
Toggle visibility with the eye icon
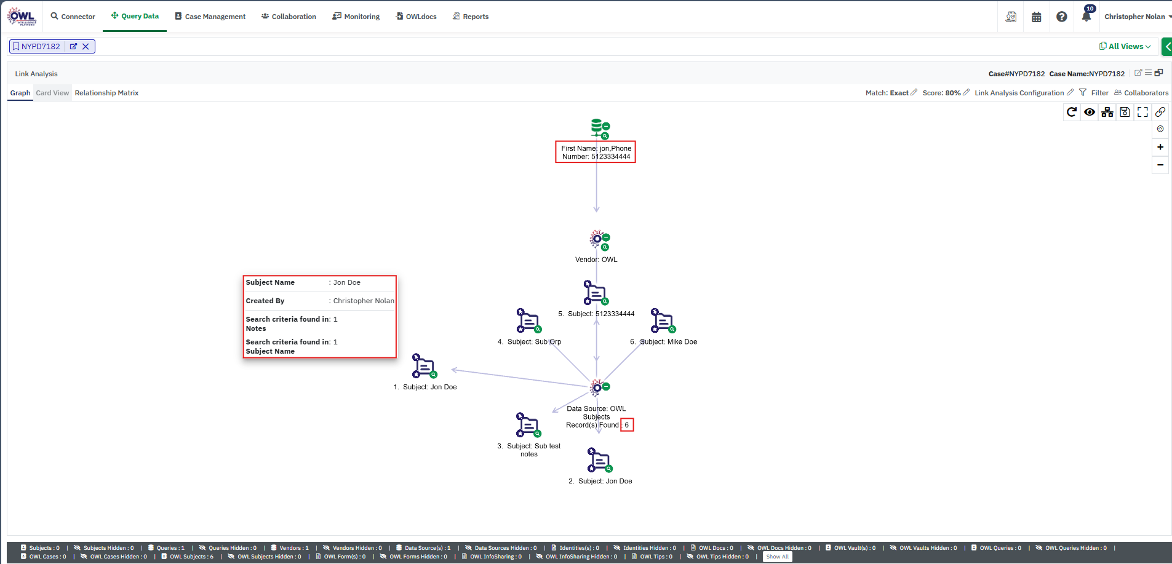(1090, 112)
